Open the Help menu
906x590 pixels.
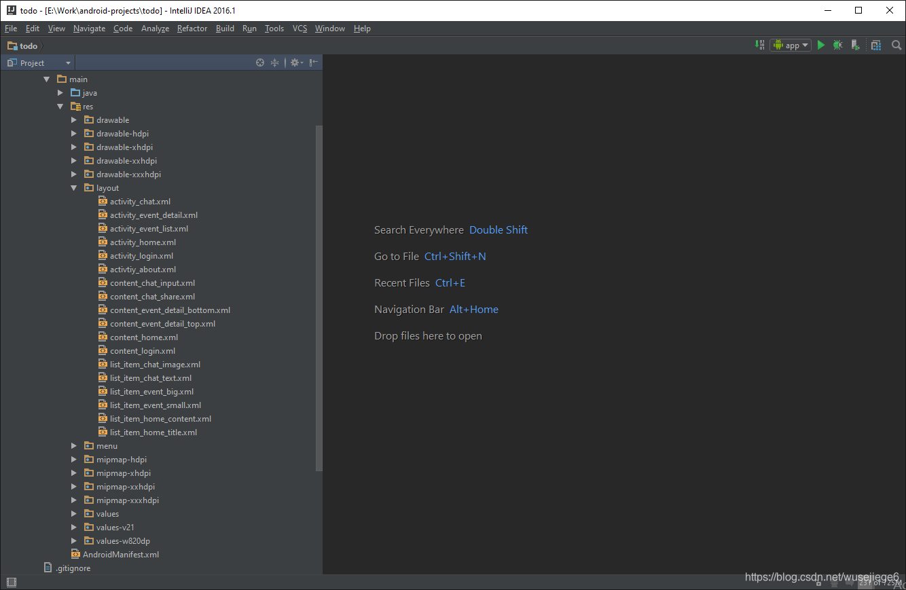tap(362, 29)
